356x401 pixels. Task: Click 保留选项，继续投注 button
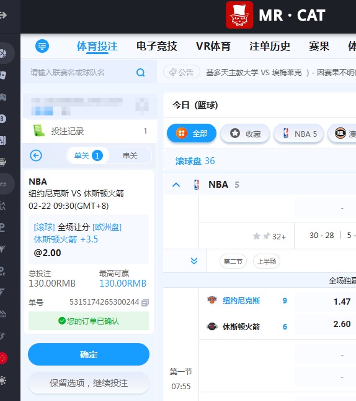tap(89, 383)
